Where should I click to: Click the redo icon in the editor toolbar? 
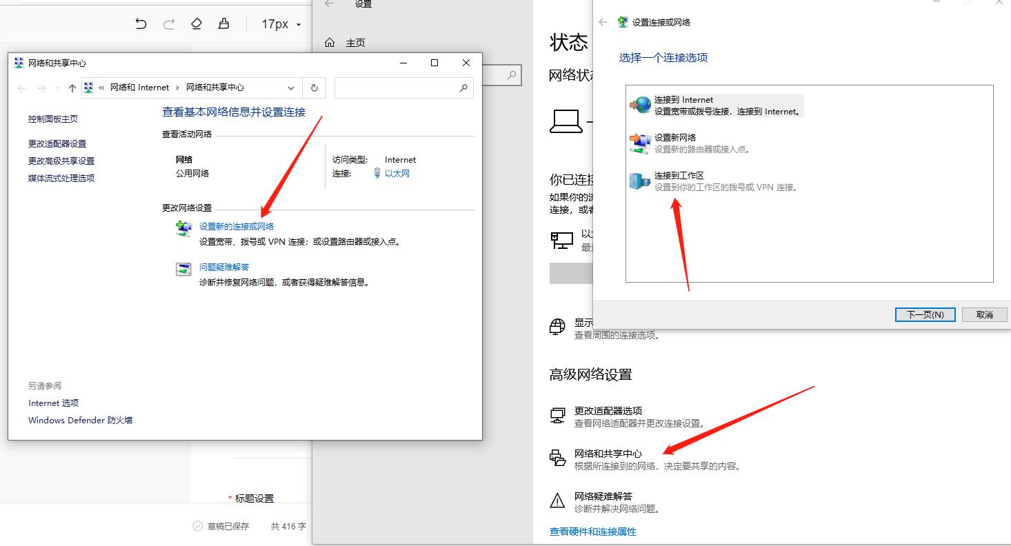[169, 23]
